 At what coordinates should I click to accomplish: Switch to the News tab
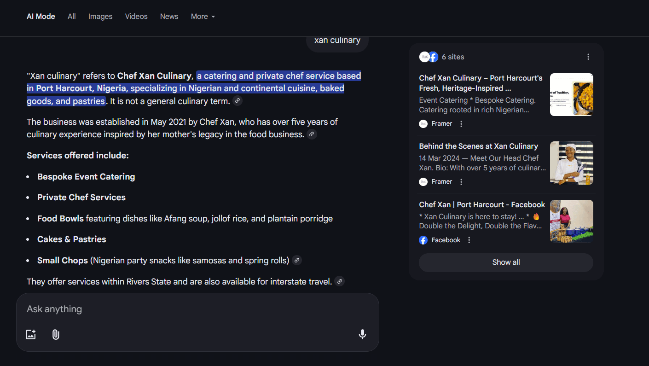point(169,16)
